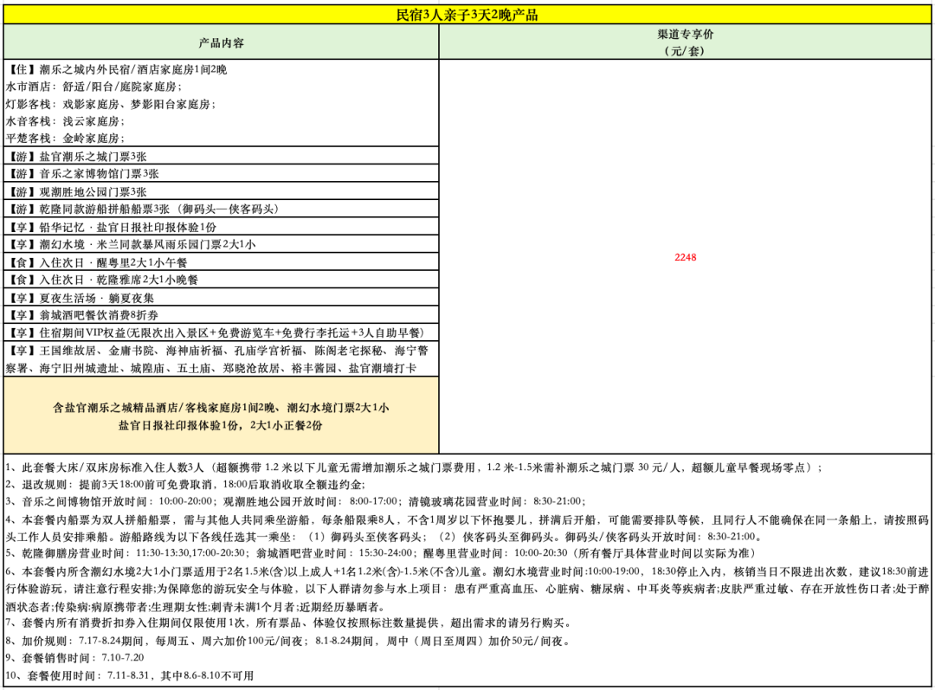
Task: Click the "乾隆雅席2大1小晚餐" row
Action: tap(222, 279)
